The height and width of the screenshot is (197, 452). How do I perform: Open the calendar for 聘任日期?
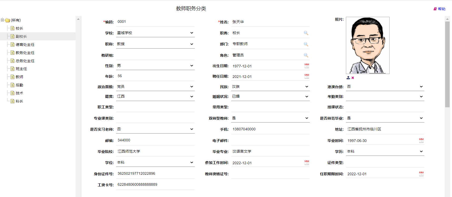click(x=307, y=76)
